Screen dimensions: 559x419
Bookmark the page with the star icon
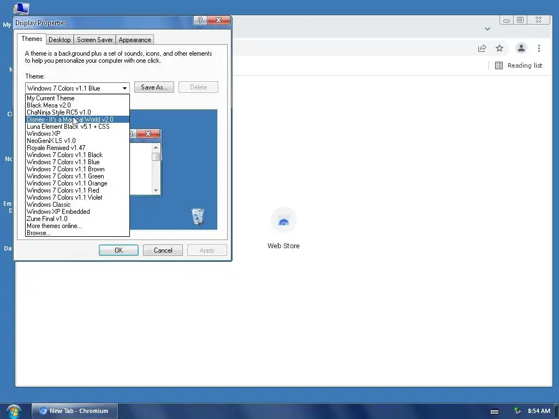(499, 48)
